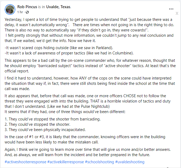Open the #uvaldeshooting hashtag
This screenshot has width=181, height=168.
point(130,162)
